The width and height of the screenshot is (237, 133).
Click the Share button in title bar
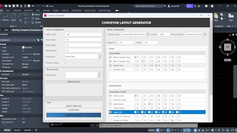49,6
